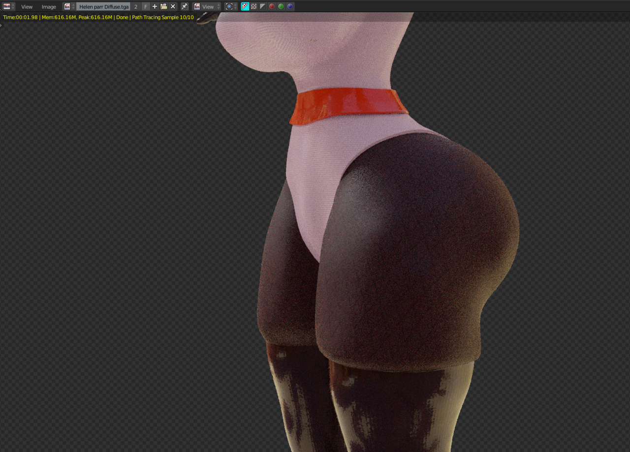
Task: Select color display channel icon
Action: 253,6
